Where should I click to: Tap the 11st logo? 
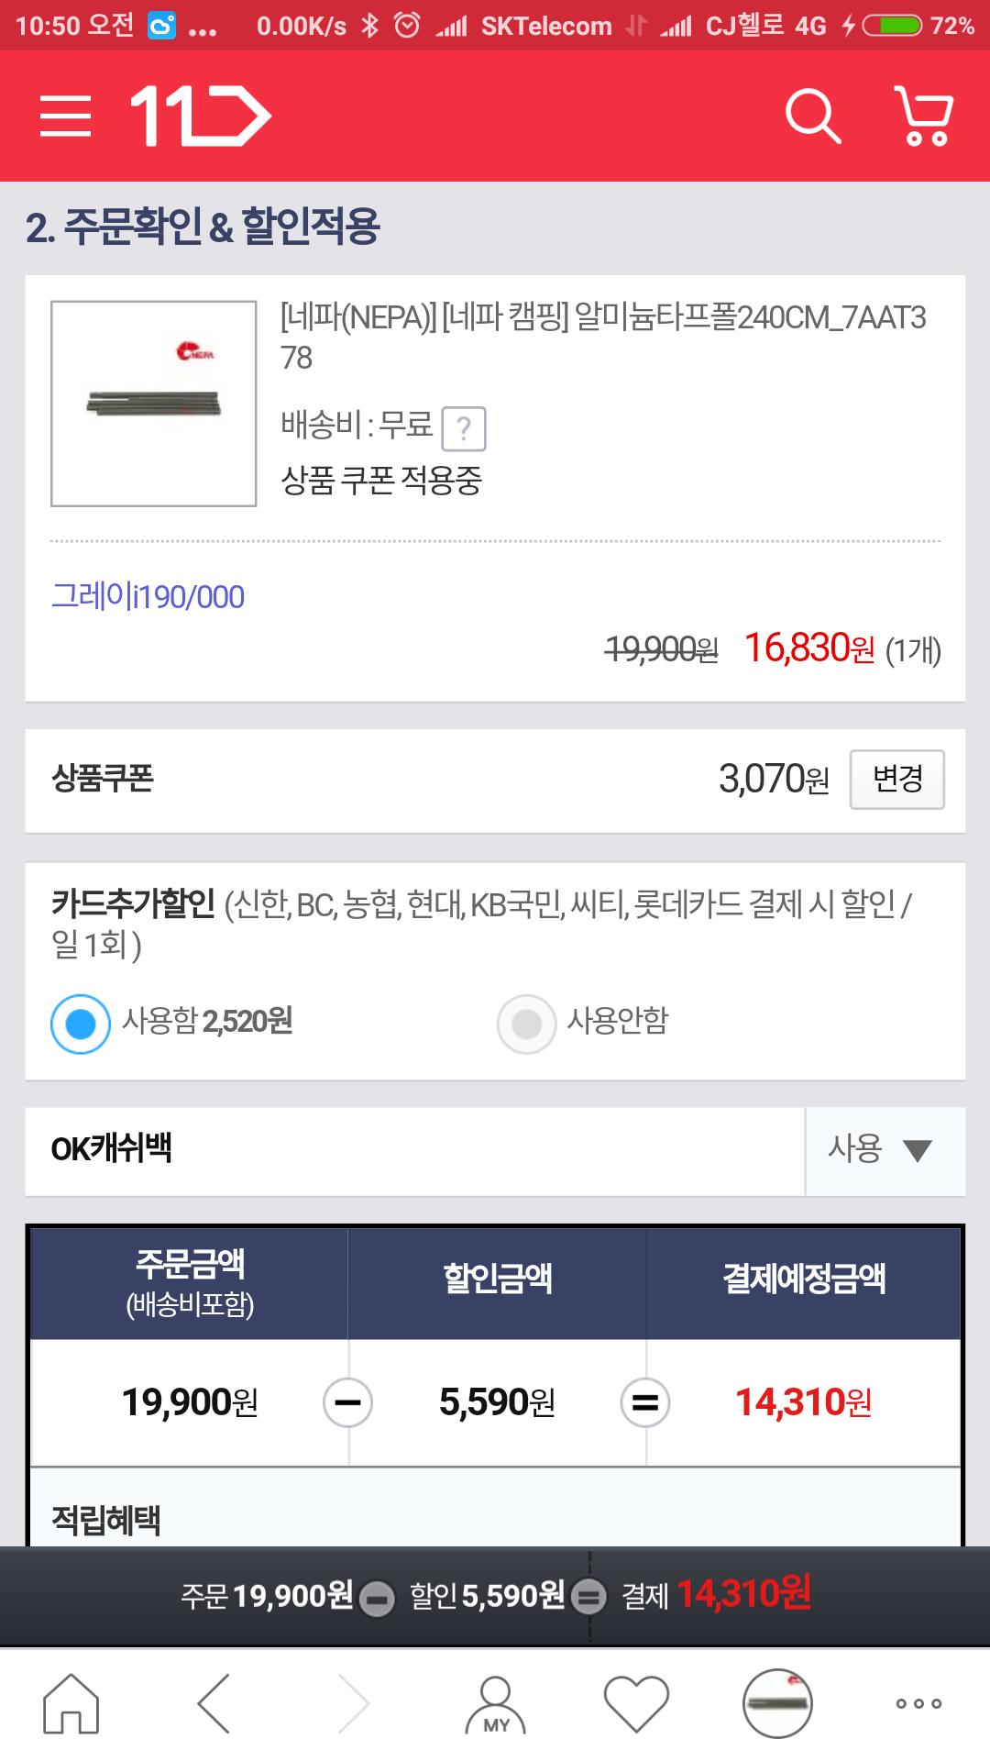point(201,116)
